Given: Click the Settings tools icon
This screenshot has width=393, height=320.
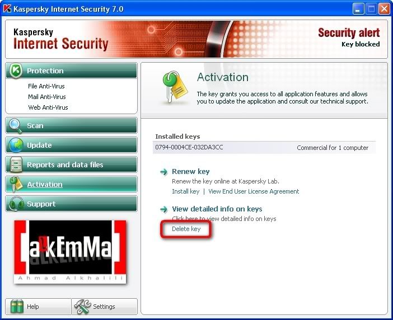Looking at the screenshot, I should [x=83, y=307].
